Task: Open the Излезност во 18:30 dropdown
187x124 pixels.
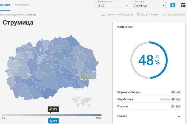Action: [112, 5]
